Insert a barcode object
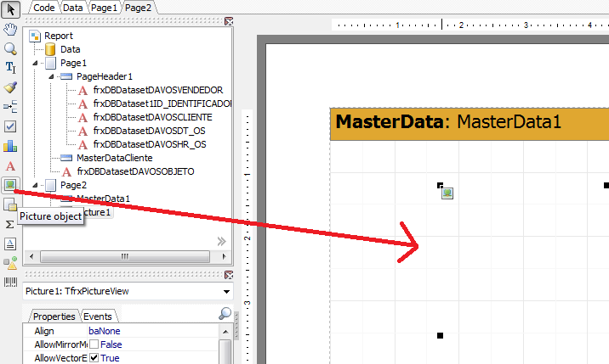Image resolution: width=609 pixels, height=364 pixels. 10,282
